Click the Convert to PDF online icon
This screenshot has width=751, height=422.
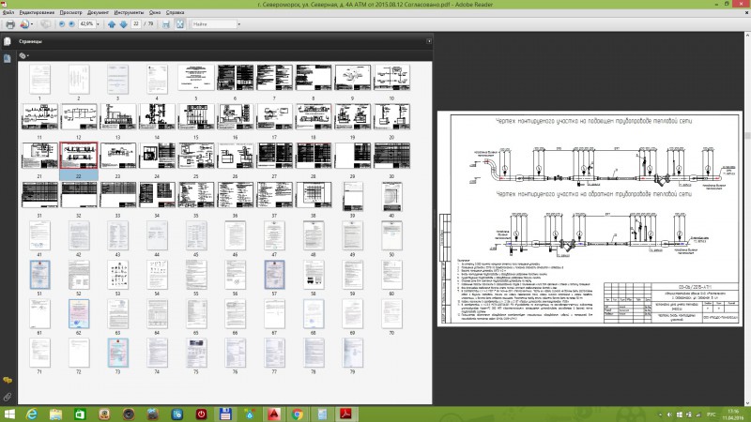(24, 24)
